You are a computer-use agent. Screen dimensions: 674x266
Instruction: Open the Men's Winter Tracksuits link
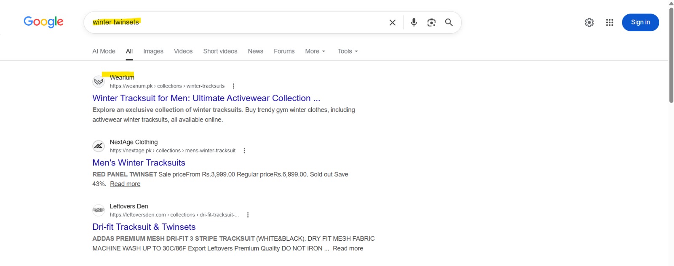click(x=139, y=162)
